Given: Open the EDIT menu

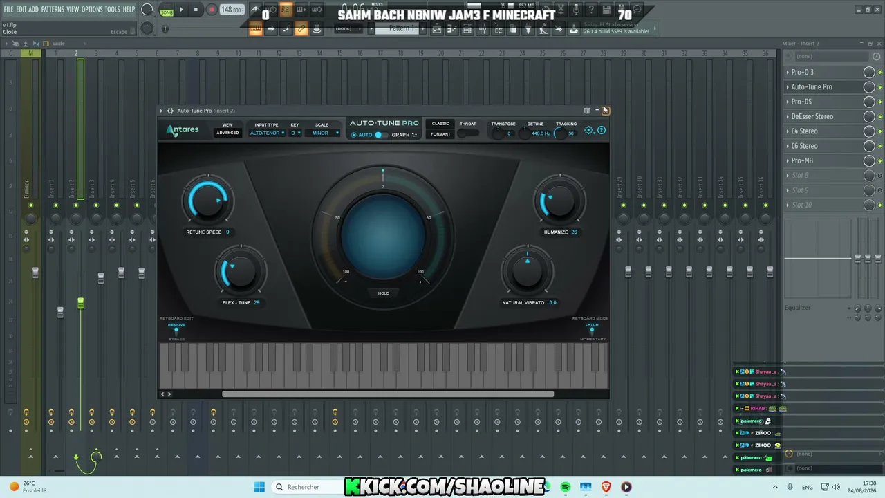Looking at the screenshot, I should pos(21,10).
